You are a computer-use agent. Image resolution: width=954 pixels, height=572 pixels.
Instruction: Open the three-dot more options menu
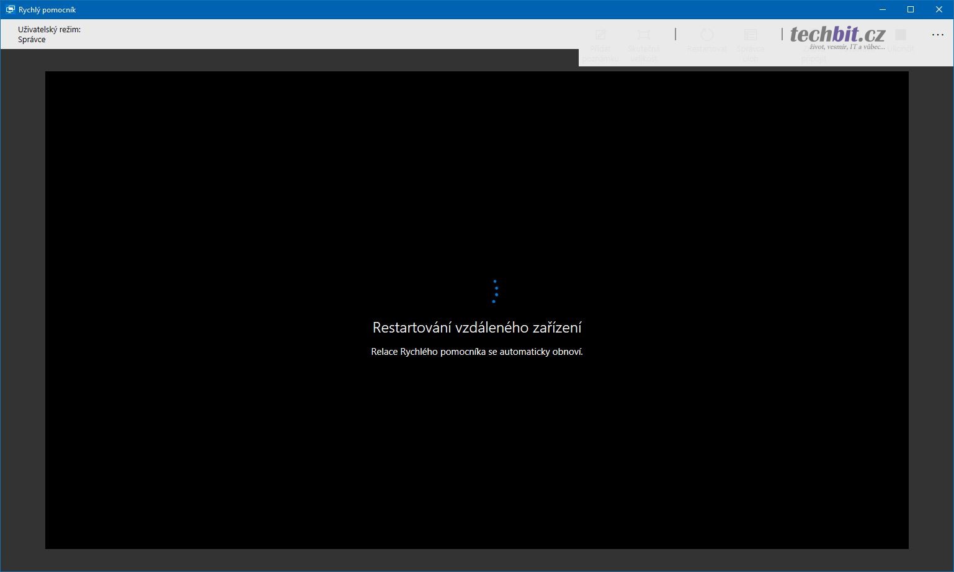[x=937, y=35]
